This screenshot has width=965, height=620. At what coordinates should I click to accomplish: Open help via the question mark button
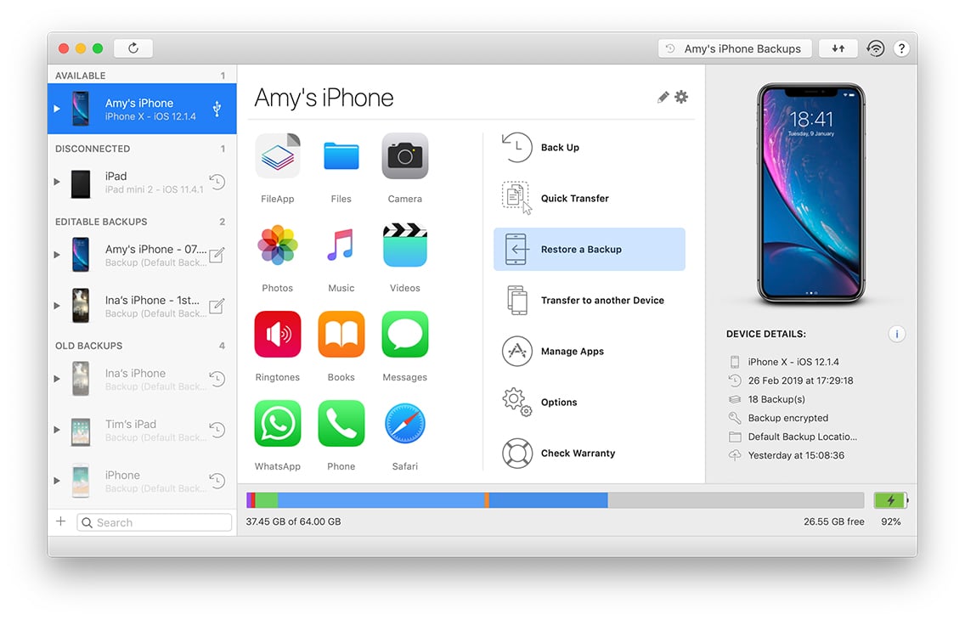click(901, 48)
